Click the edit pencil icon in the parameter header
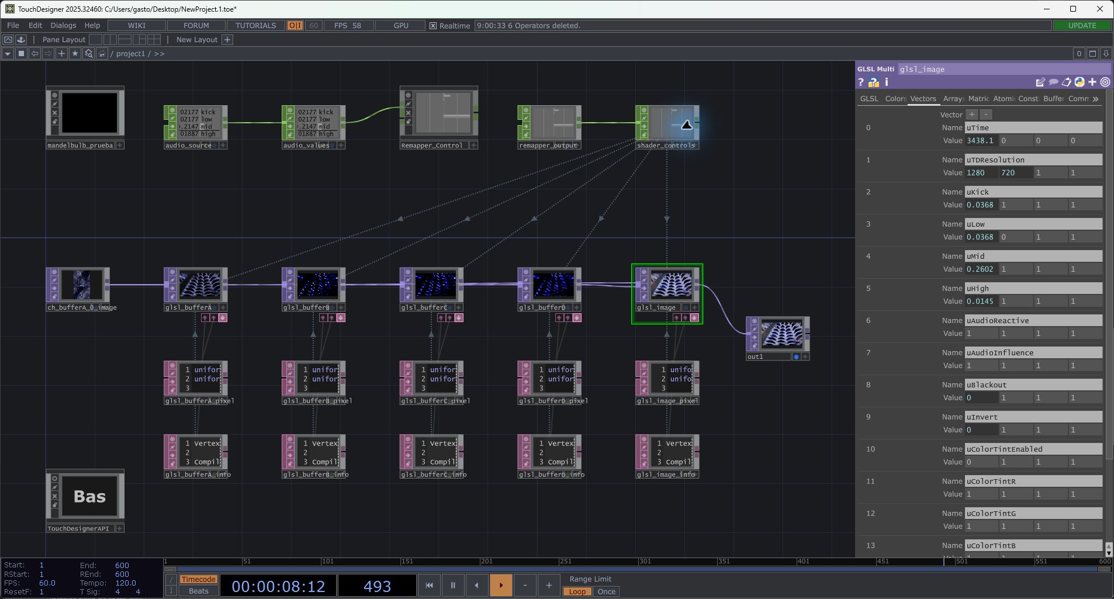Image resolution: width=1114 pixels, height=599 pixels. [x=1040, y=82]
